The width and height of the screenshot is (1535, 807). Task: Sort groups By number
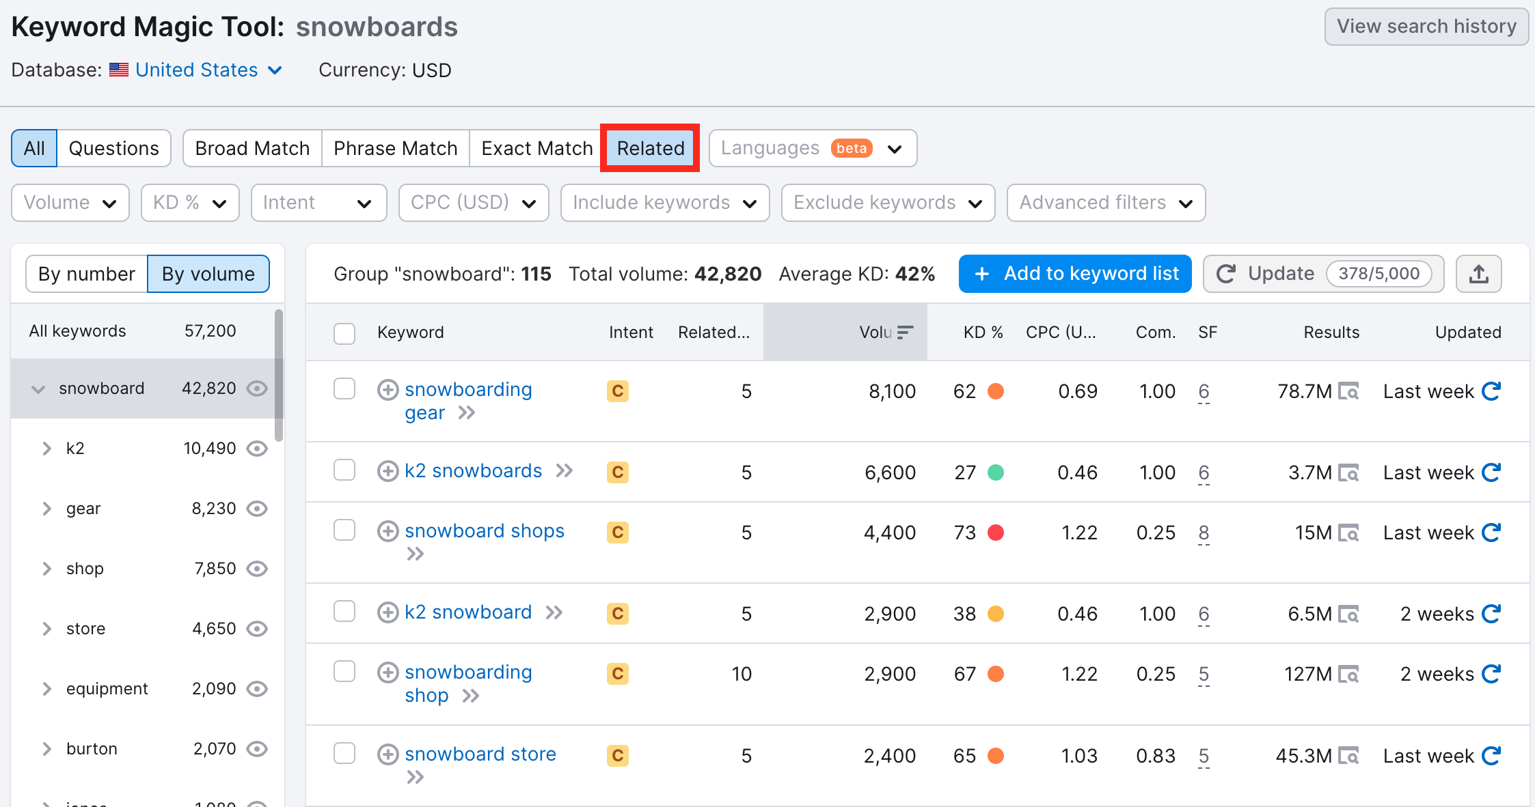87,274
